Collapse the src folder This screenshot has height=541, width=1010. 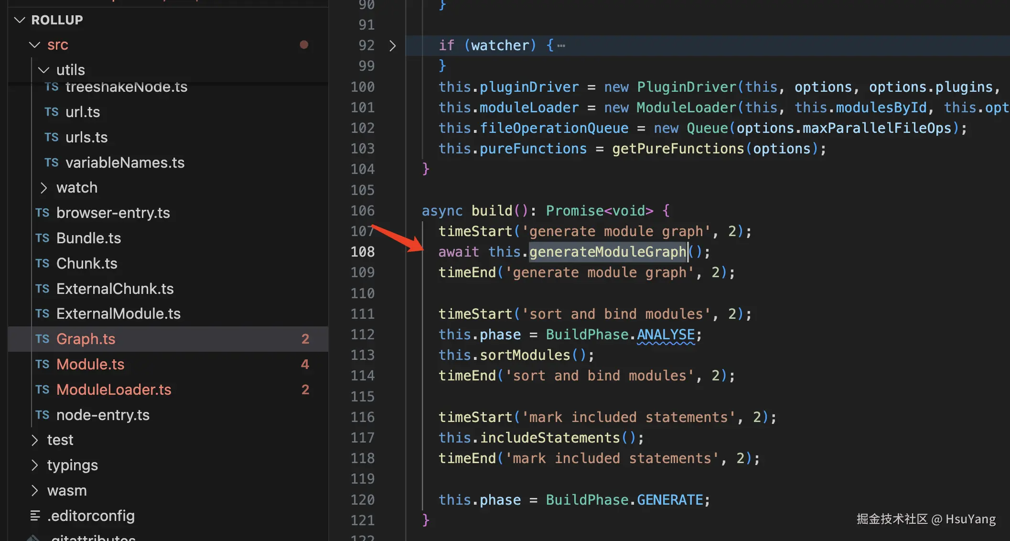(x=34, y=45)
